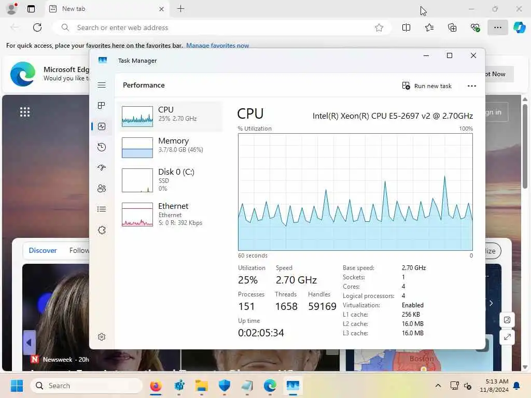
Task: Expand Edge page full-screen arrows icon
Action: 507,337
